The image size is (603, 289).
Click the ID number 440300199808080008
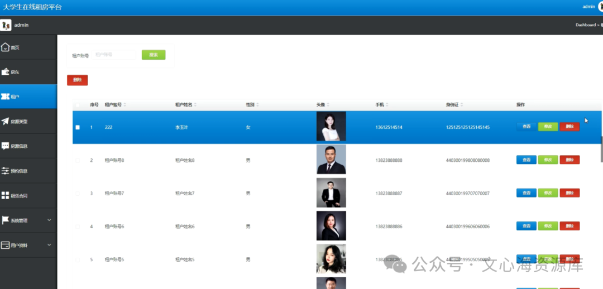coord(468,160)
